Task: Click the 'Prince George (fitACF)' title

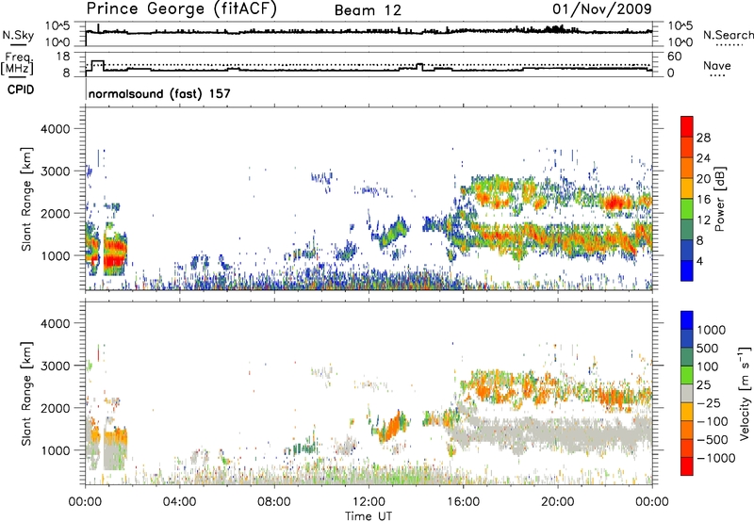Action: 182,8
